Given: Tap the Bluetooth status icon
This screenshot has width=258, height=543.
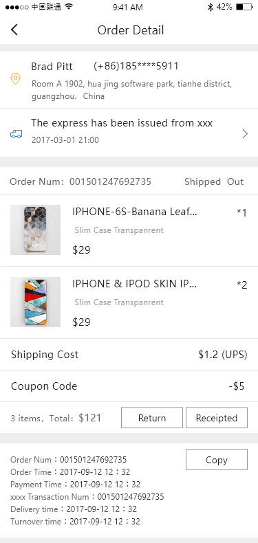Looking at the screenshot, I should coord(210,7).
